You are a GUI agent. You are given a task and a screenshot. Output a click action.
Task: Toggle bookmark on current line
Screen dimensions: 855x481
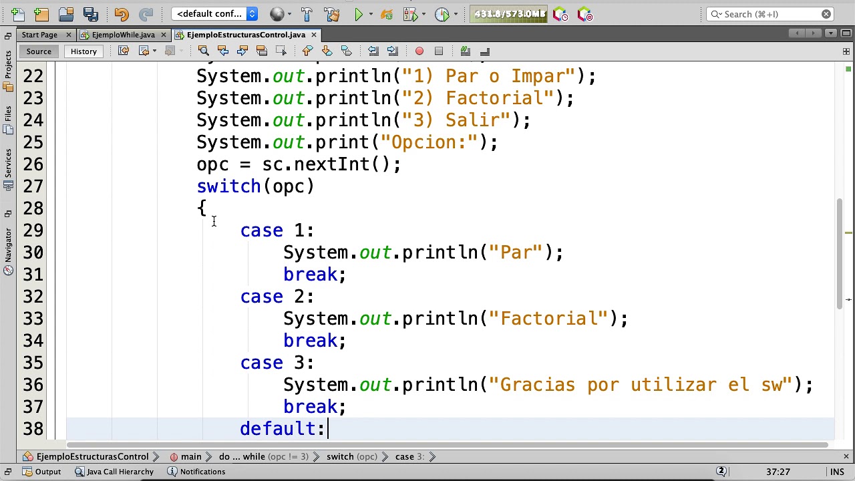point(346,51)
